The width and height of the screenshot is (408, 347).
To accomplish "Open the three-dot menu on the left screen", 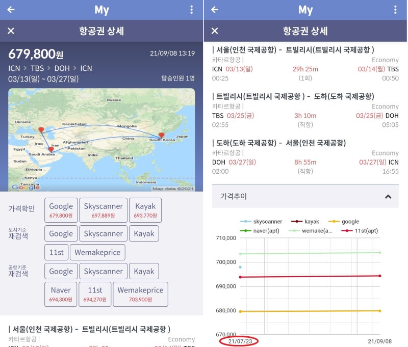I will 191,10.
